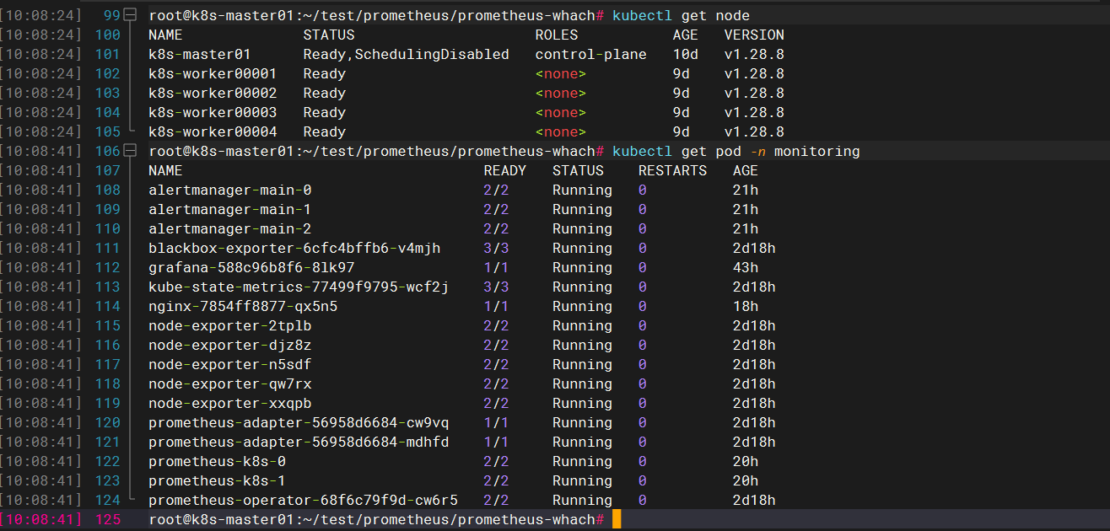Click the k8s-worker00001 node name
1110x531 pixels.
[x=213, y=73]
